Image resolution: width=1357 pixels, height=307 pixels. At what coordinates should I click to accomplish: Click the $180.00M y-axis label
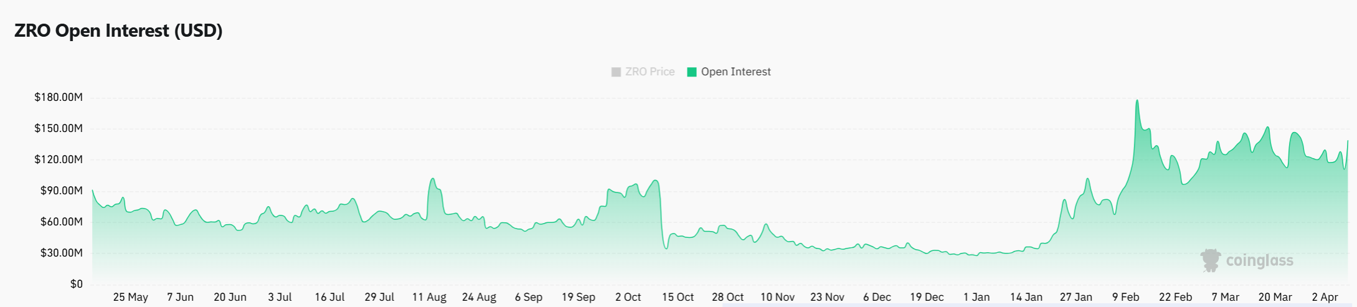[x=59, y=97]
